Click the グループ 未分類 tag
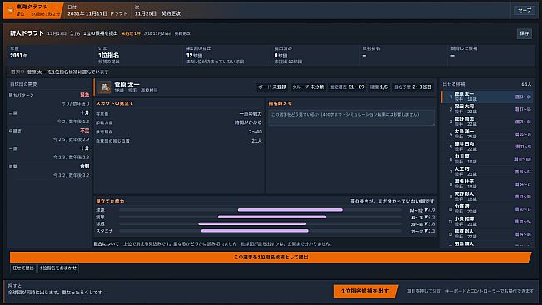 [308, 87]
